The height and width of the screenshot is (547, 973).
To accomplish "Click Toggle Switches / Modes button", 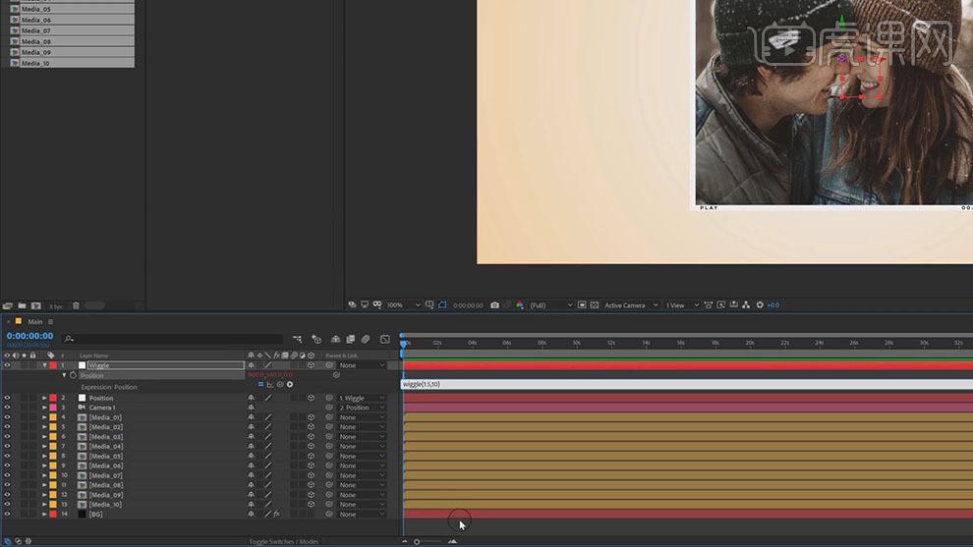I will 283,541.
